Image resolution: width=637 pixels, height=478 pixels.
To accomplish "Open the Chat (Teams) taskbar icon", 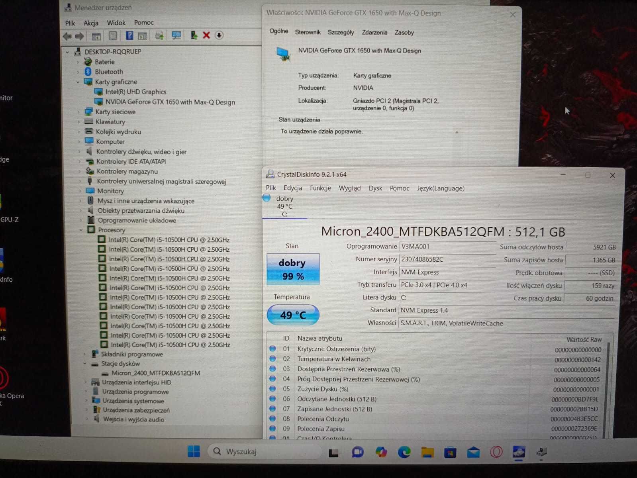I will click(358, 452).
